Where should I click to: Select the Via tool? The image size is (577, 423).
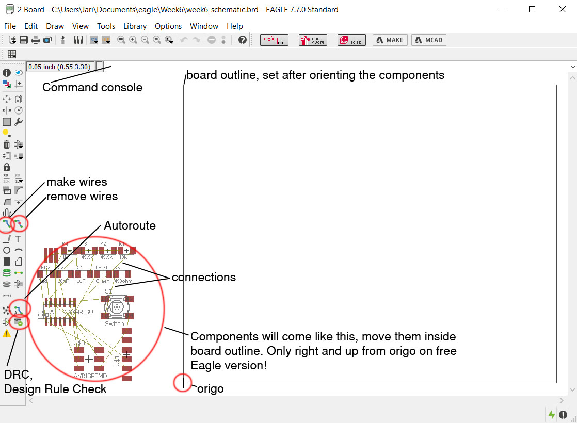tap(7, 273)
